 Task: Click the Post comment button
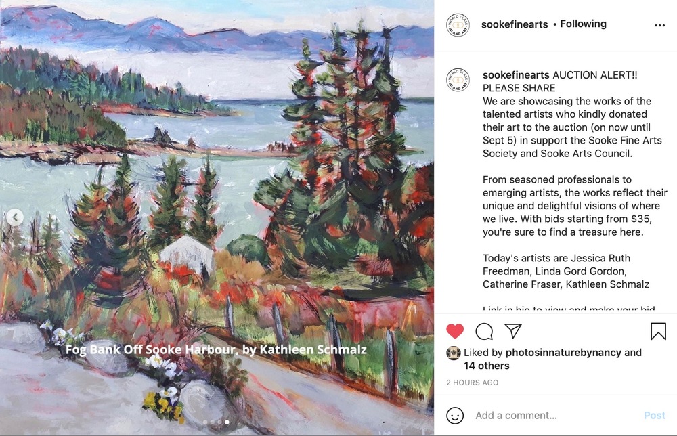[655, 415]
